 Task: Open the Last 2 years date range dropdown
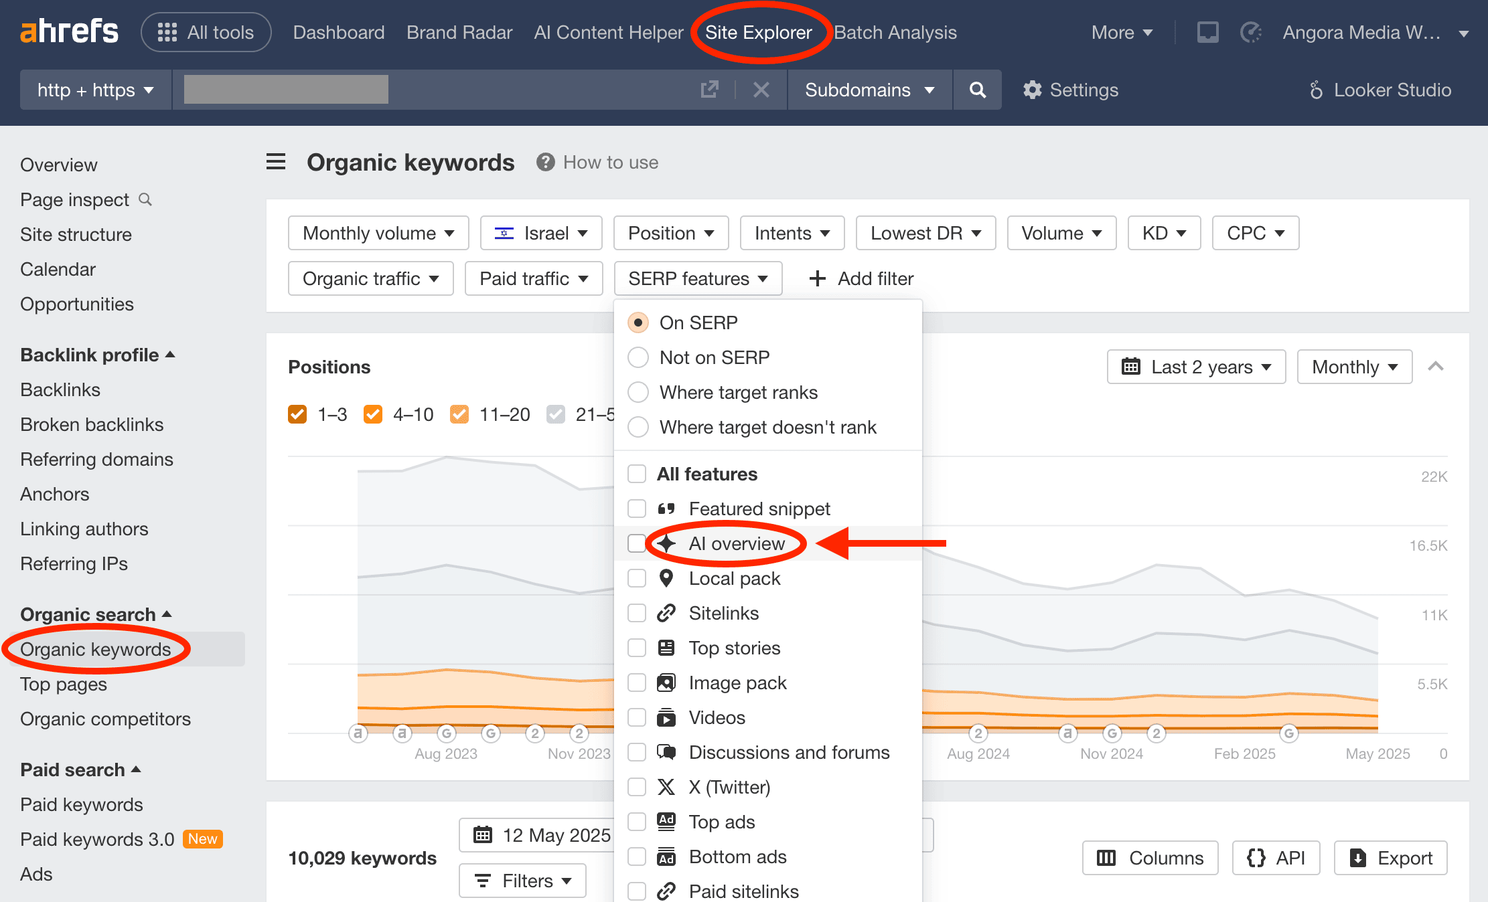pos(1196,367)
